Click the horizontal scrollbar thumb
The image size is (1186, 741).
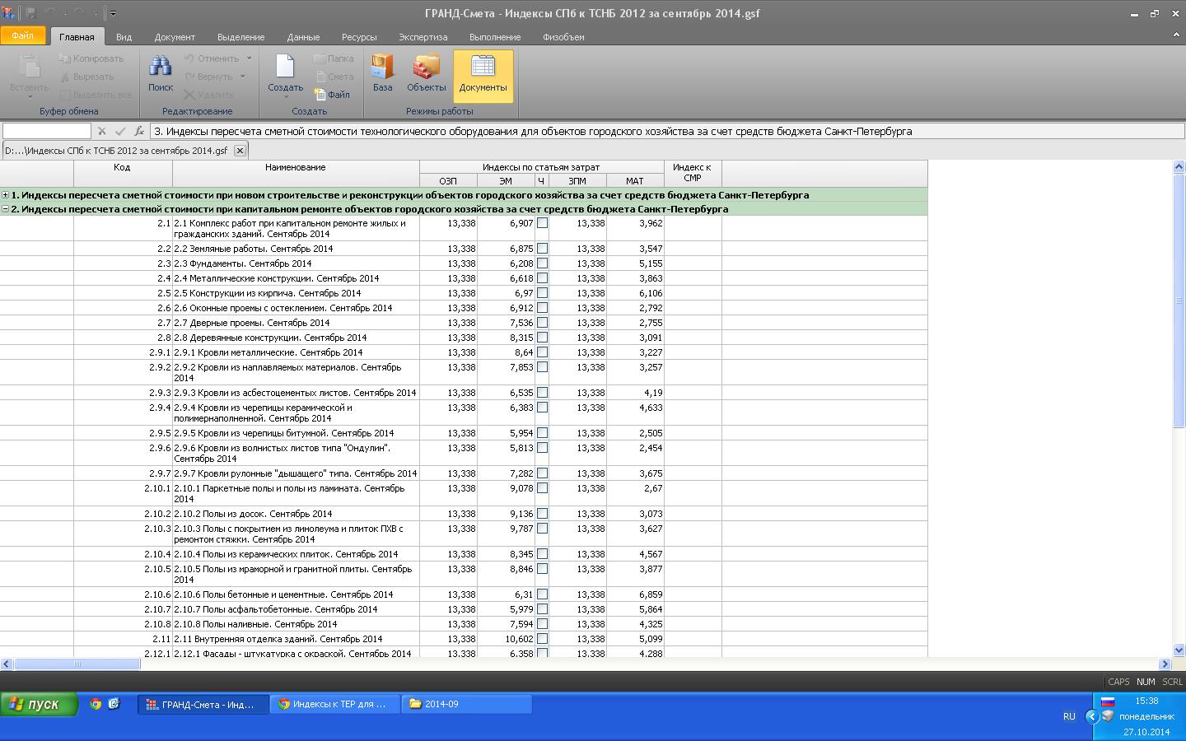pos(78,664)
